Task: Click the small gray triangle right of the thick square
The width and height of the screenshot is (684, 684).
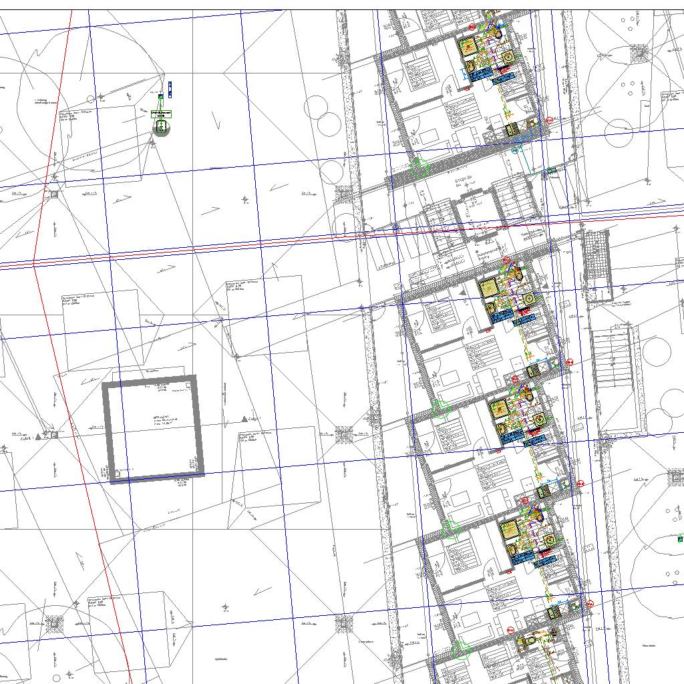Action: click(x=244, y=419)
